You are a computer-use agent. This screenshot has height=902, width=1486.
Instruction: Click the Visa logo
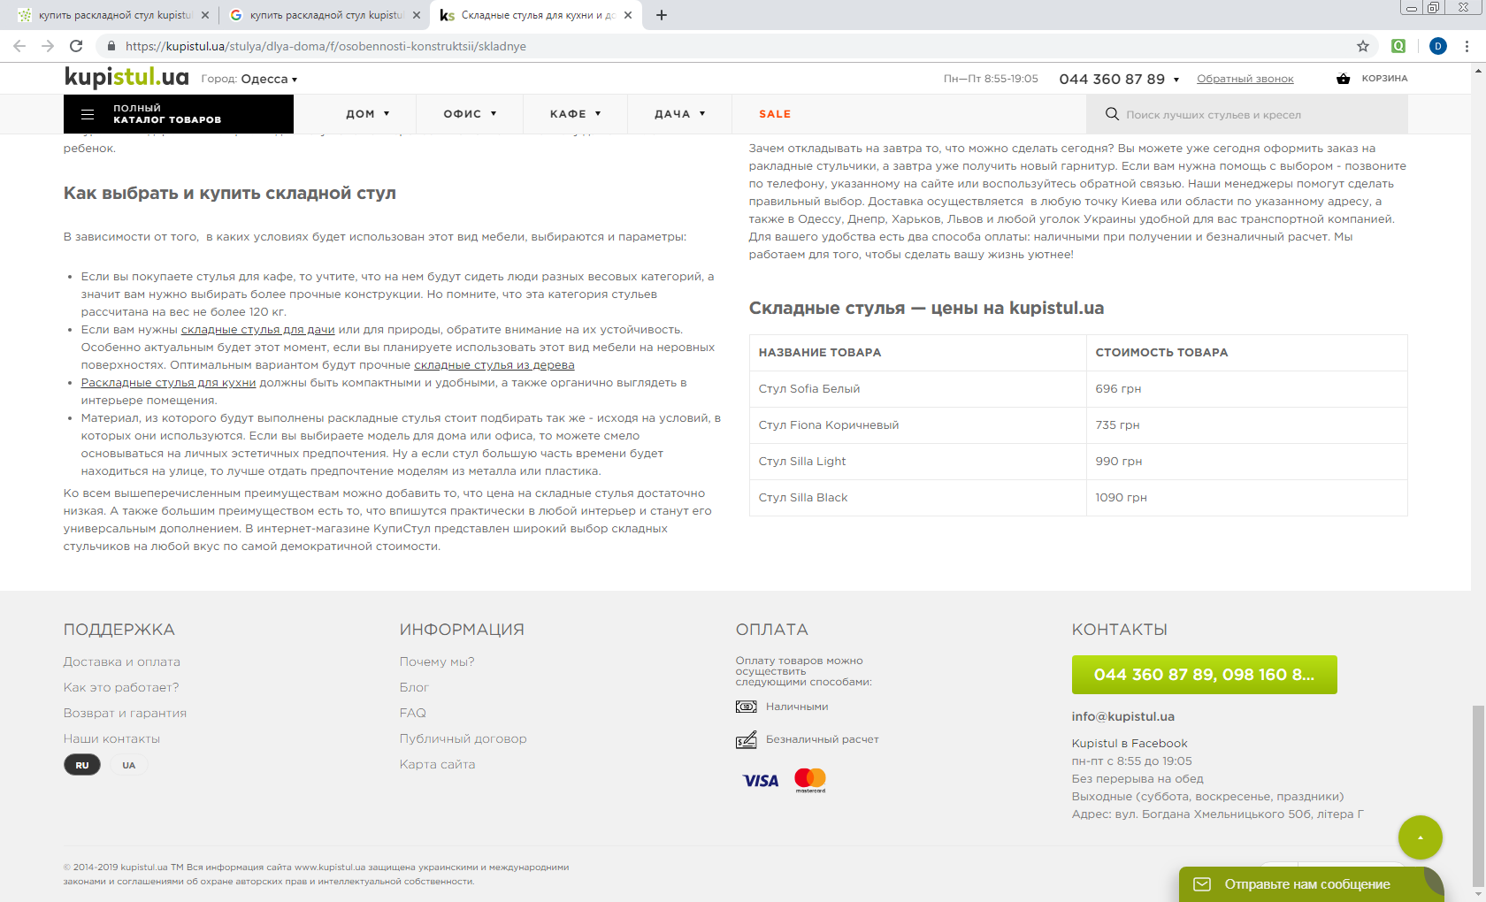[x=761, y=780]
